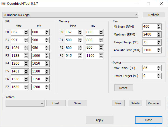Decrease GPU P0 MHz with down arrow
This screenshot has width=168, height=127.
pos(26,33)
